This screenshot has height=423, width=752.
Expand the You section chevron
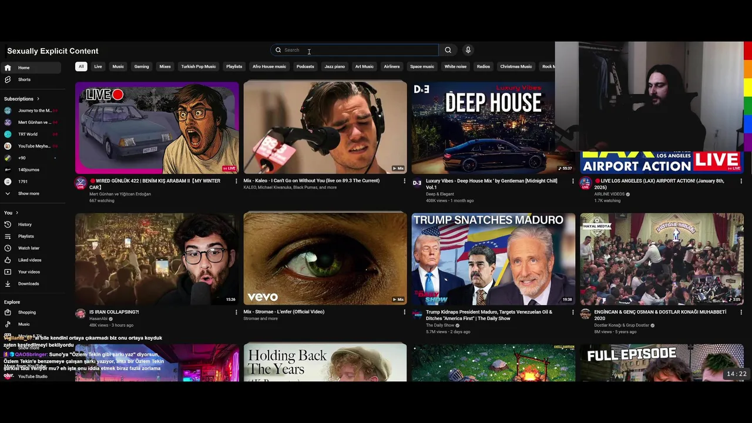click(x=17, y=213)
